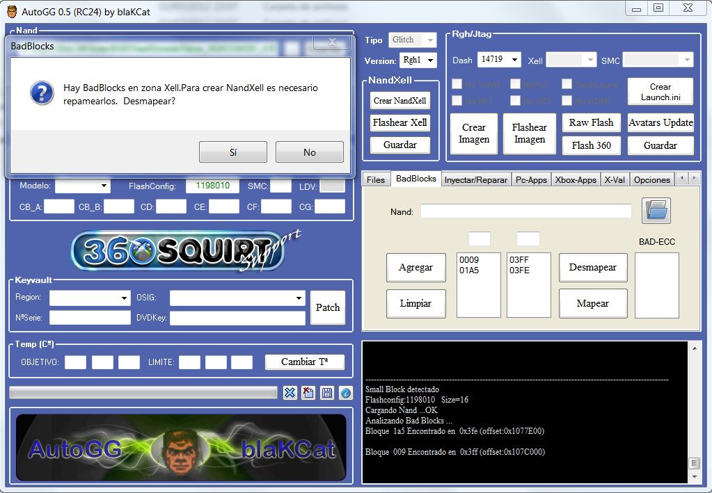712x493 pixels.
Task: Click the tab strip left scroll arrow
Action: (x=681, y=178)
